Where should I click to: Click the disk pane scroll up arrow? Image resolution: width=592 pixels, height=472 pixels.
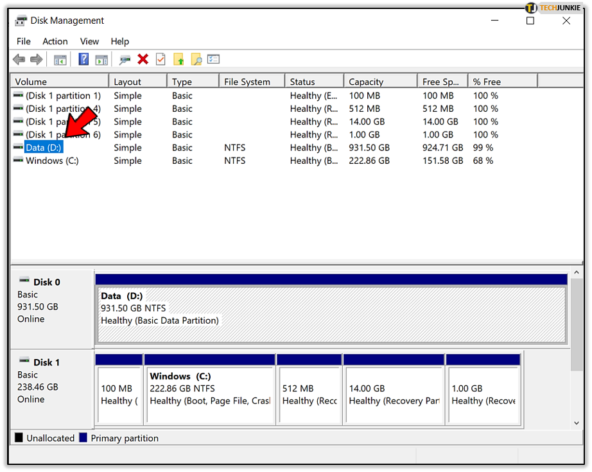point(576,273)
